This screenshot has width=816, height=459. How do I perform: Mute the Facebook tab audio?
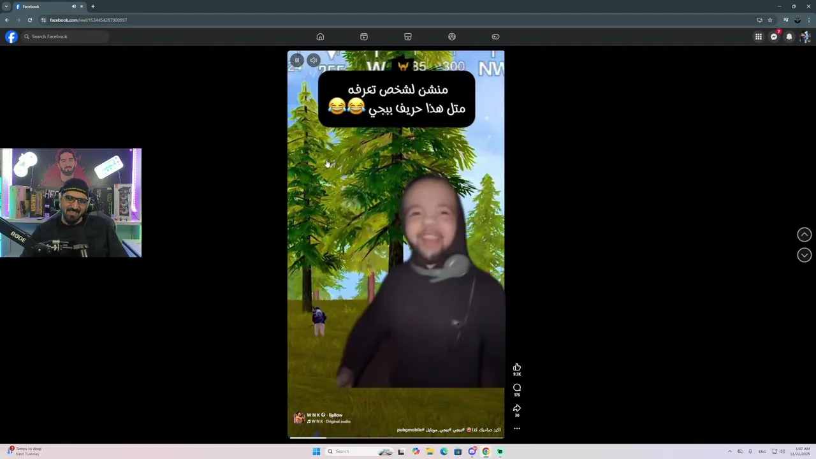click(73, 6)
